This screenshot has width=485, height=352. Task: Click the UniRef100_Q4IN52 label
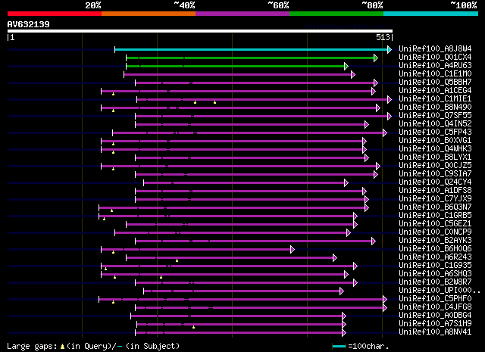pyautogui.click(x=435, y=124)
